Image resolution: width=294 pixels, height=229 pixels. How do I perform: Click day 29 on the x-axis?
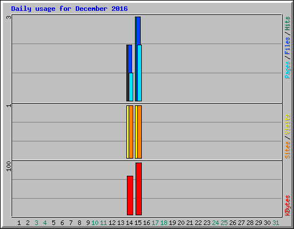258,223
